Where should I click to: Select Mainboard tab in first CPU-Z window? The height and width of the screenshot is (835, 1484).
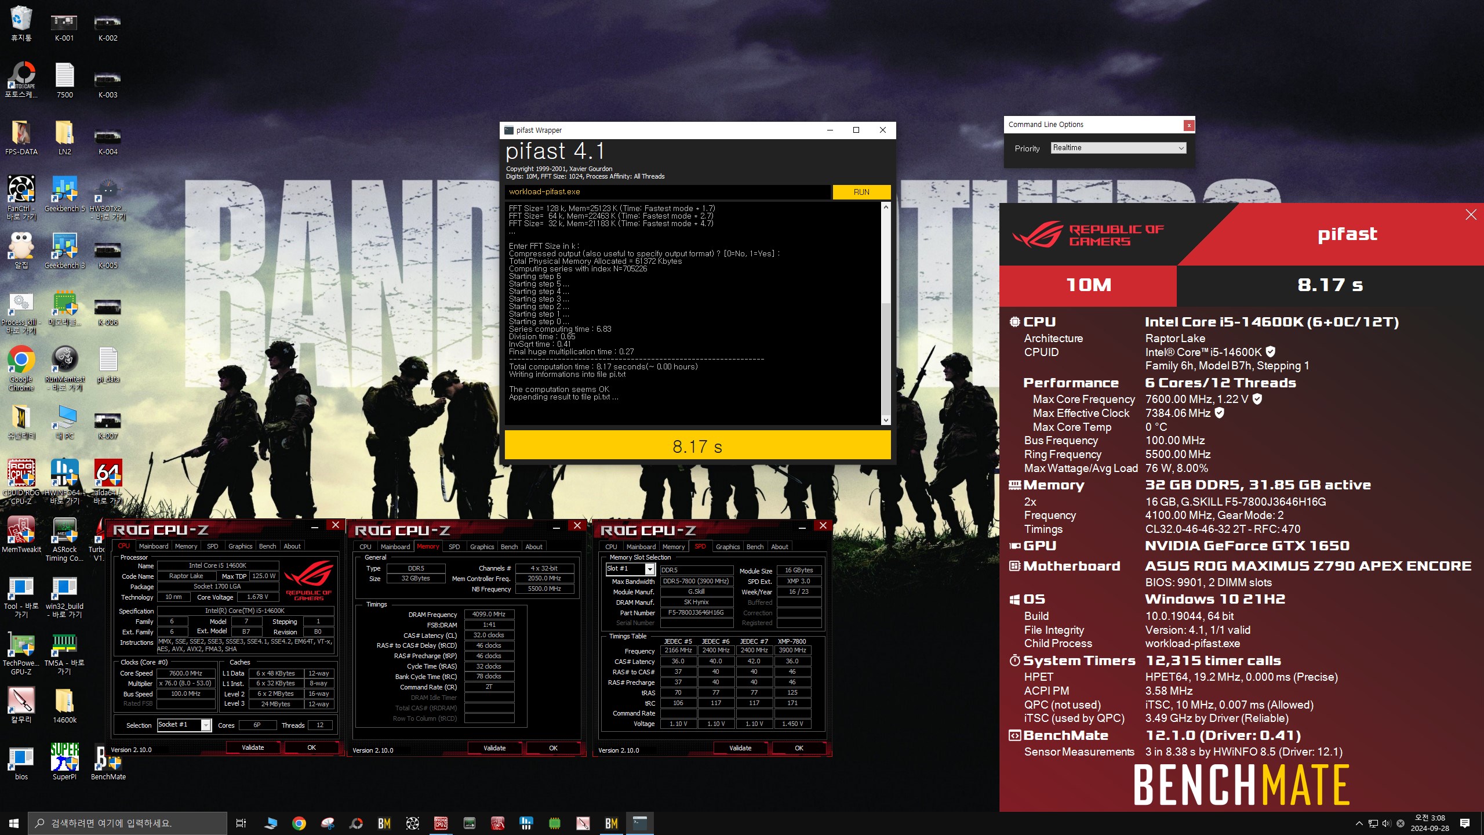tap(154, 546)
